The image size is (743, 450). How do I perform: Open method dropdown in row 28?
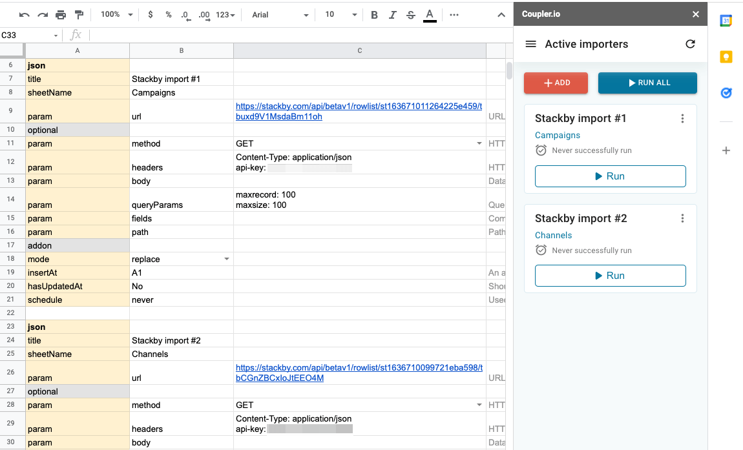[479, 405]
